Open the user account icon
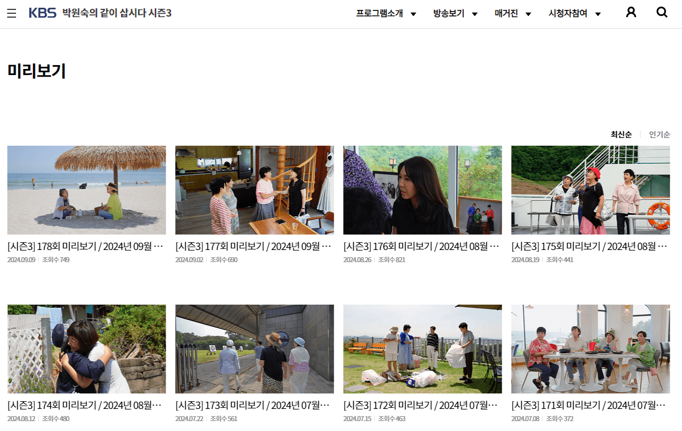 (631, 12)
